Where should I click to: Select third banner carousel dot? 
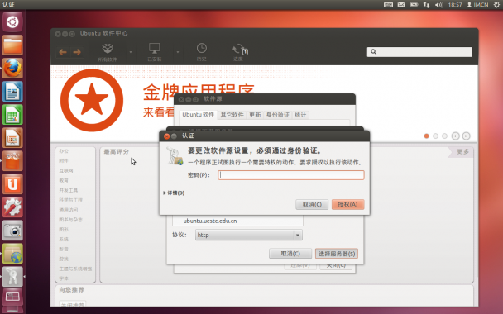pos(444,136)
